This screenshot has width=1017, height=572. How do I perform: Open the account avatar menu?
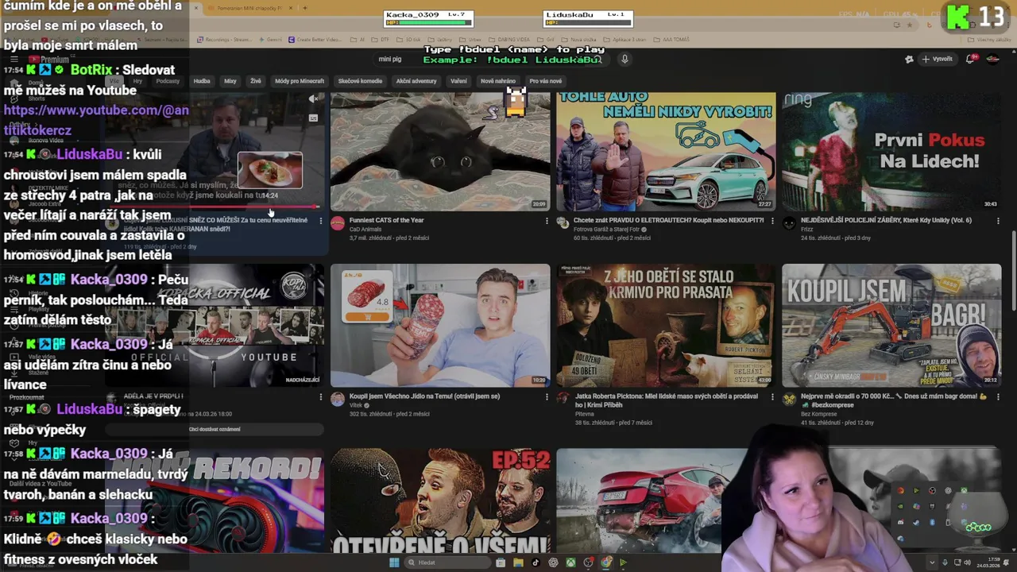pyautogui.click(x=992, y=59)
